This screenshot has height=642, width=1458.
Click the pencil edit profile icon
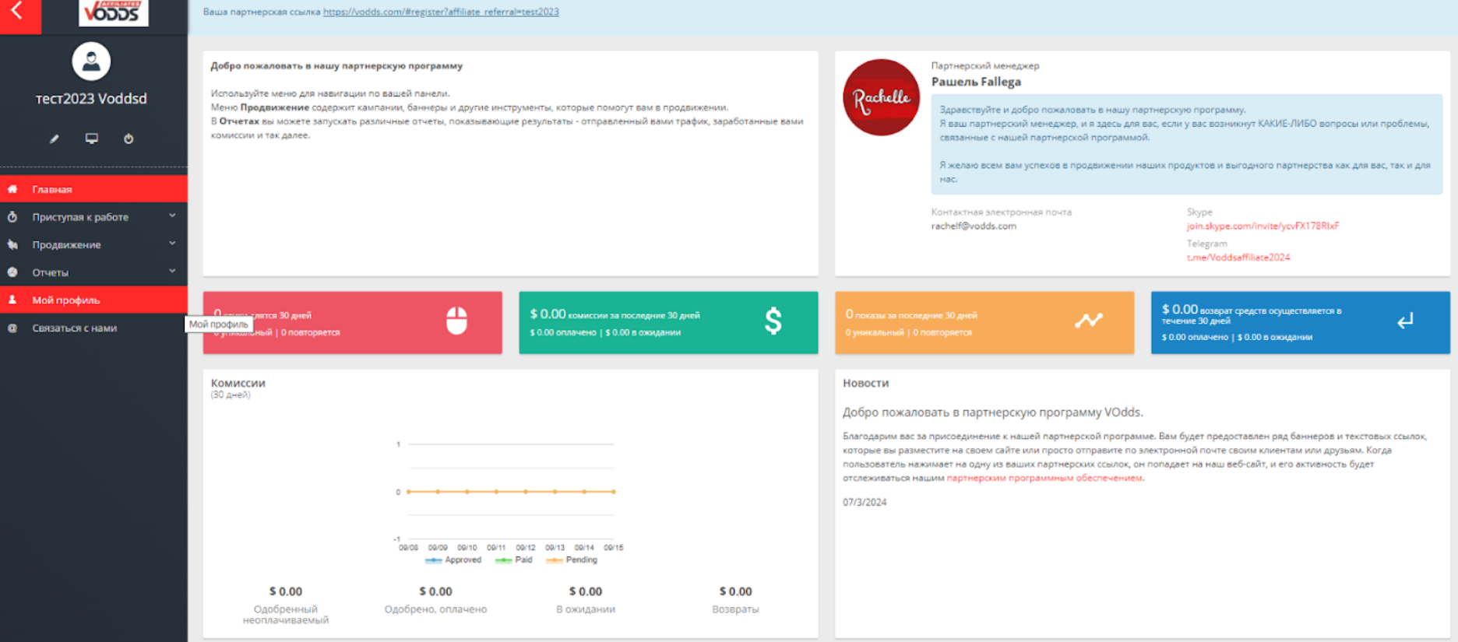[x=55, y=139]
